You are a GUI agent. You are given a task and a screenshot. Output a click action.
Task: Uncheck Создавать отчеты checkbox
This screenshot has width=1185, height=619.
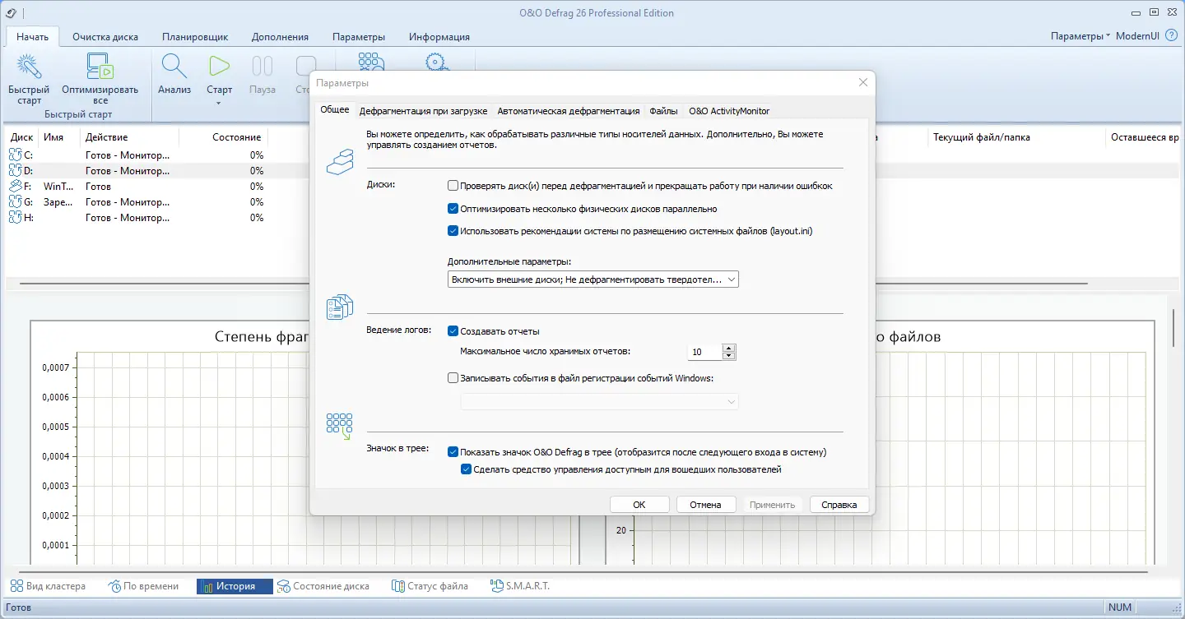(453, 331)
